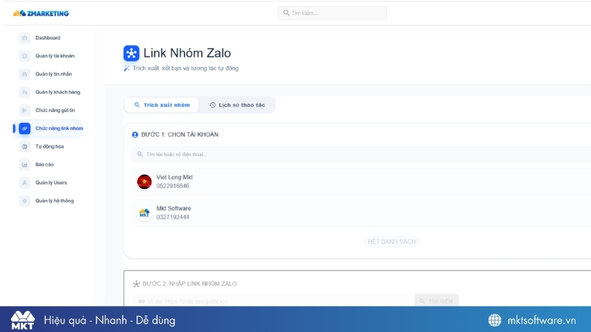This screenshot has width=591, height=332.
Task: Click the Quản lý tài khoản icon
Action: [24, 56]
